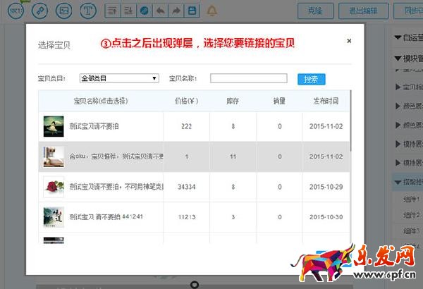Select product row priced 222
423x289 pixels.
tap(186, 126)
